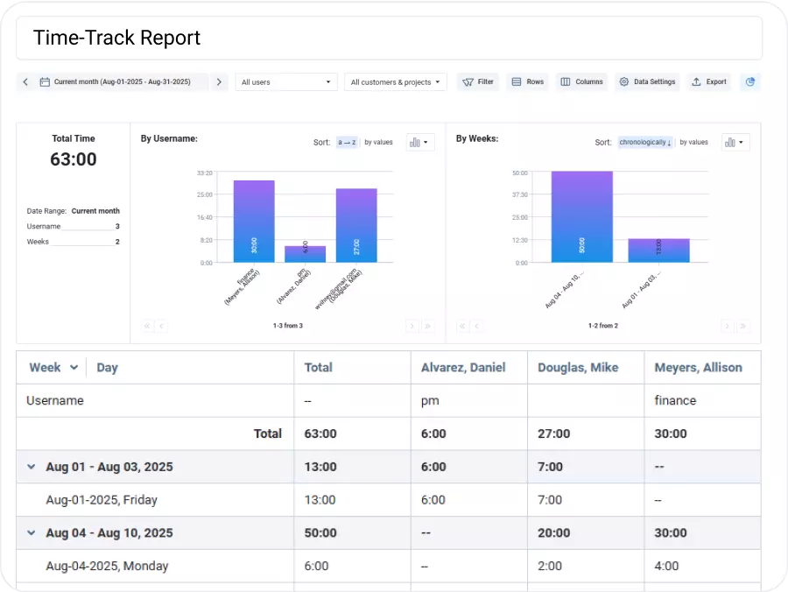Image resolution: width=788 pixels, height=592 pixels.
Task: Open the All users dropdown
Action: click(285, 81)
